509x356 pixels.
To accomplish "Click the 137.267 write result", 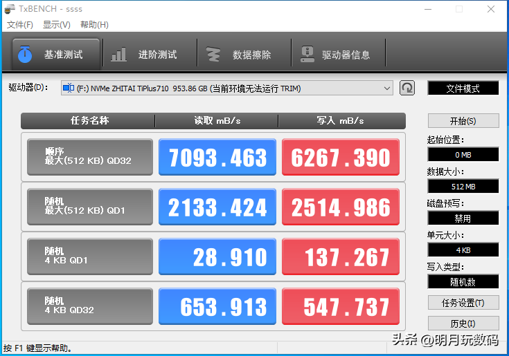I will (x=341, y=256).
